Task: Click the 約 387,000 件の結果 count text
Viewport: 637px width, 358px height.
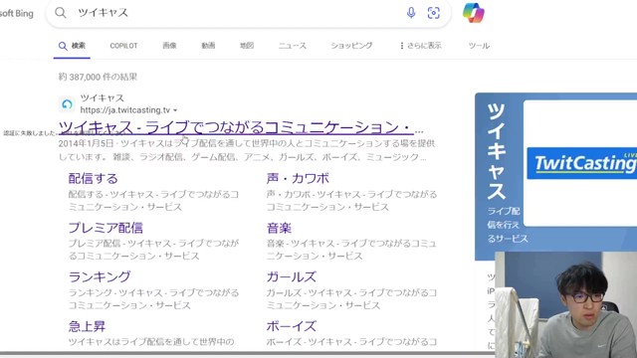Action: click(98, 77)
